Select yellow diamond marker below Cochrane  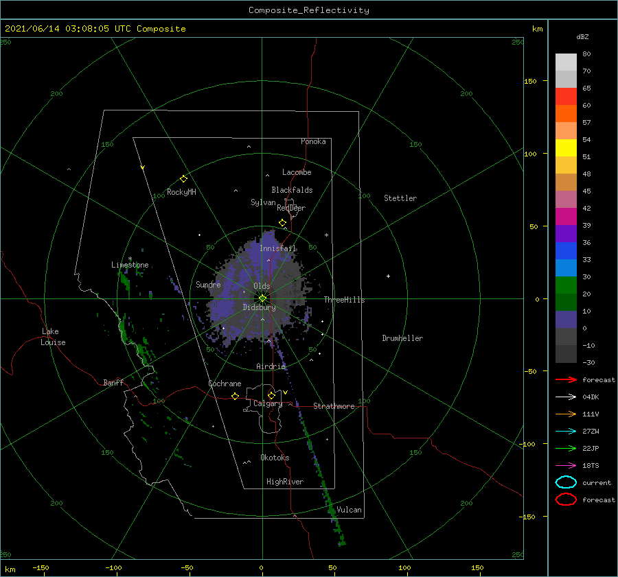pyautogui.click(x=236, y=396)
